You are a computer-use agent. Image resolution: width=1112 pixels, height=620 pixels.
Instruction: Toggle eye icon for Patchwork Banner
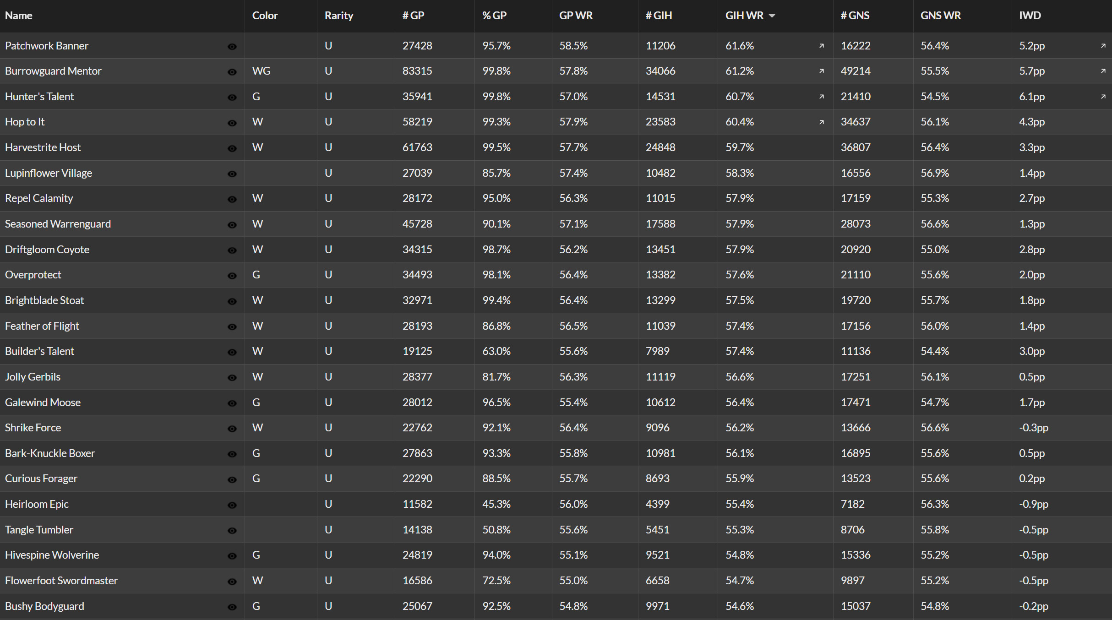[x=232, y=46]
